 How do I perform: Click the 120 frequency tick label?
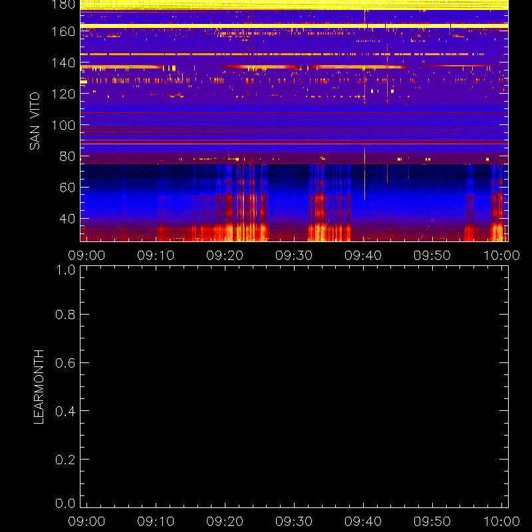pyautogui.click(x=63, y=94)
